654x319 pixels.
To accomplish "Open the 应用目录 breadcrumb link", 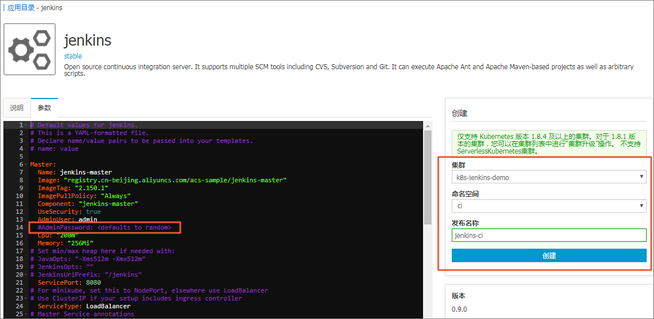I will coord(21,7).
